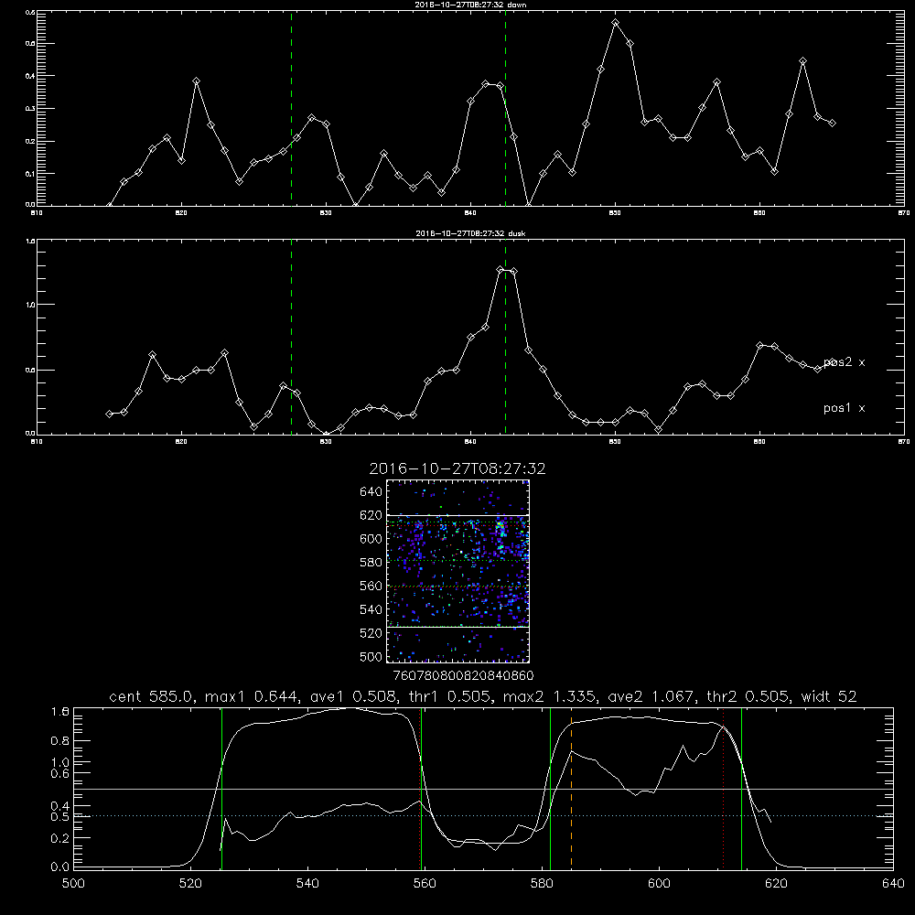Click the '0.2' y-axis label of the bottom plot

click(60, 838)
